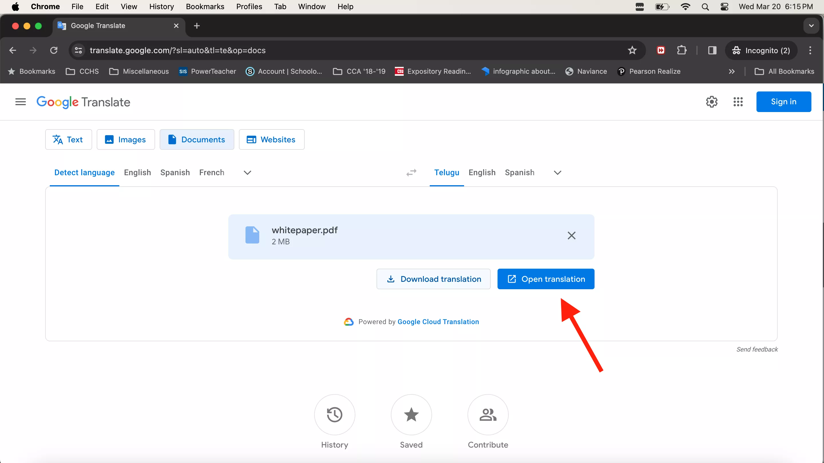
Task: Click the Download translation button
Action: tap(433, 279)
